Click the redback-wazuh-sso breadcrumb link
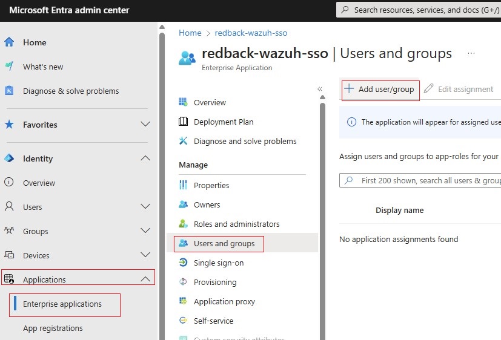This screenshot has width=501, height=340. 251,33
